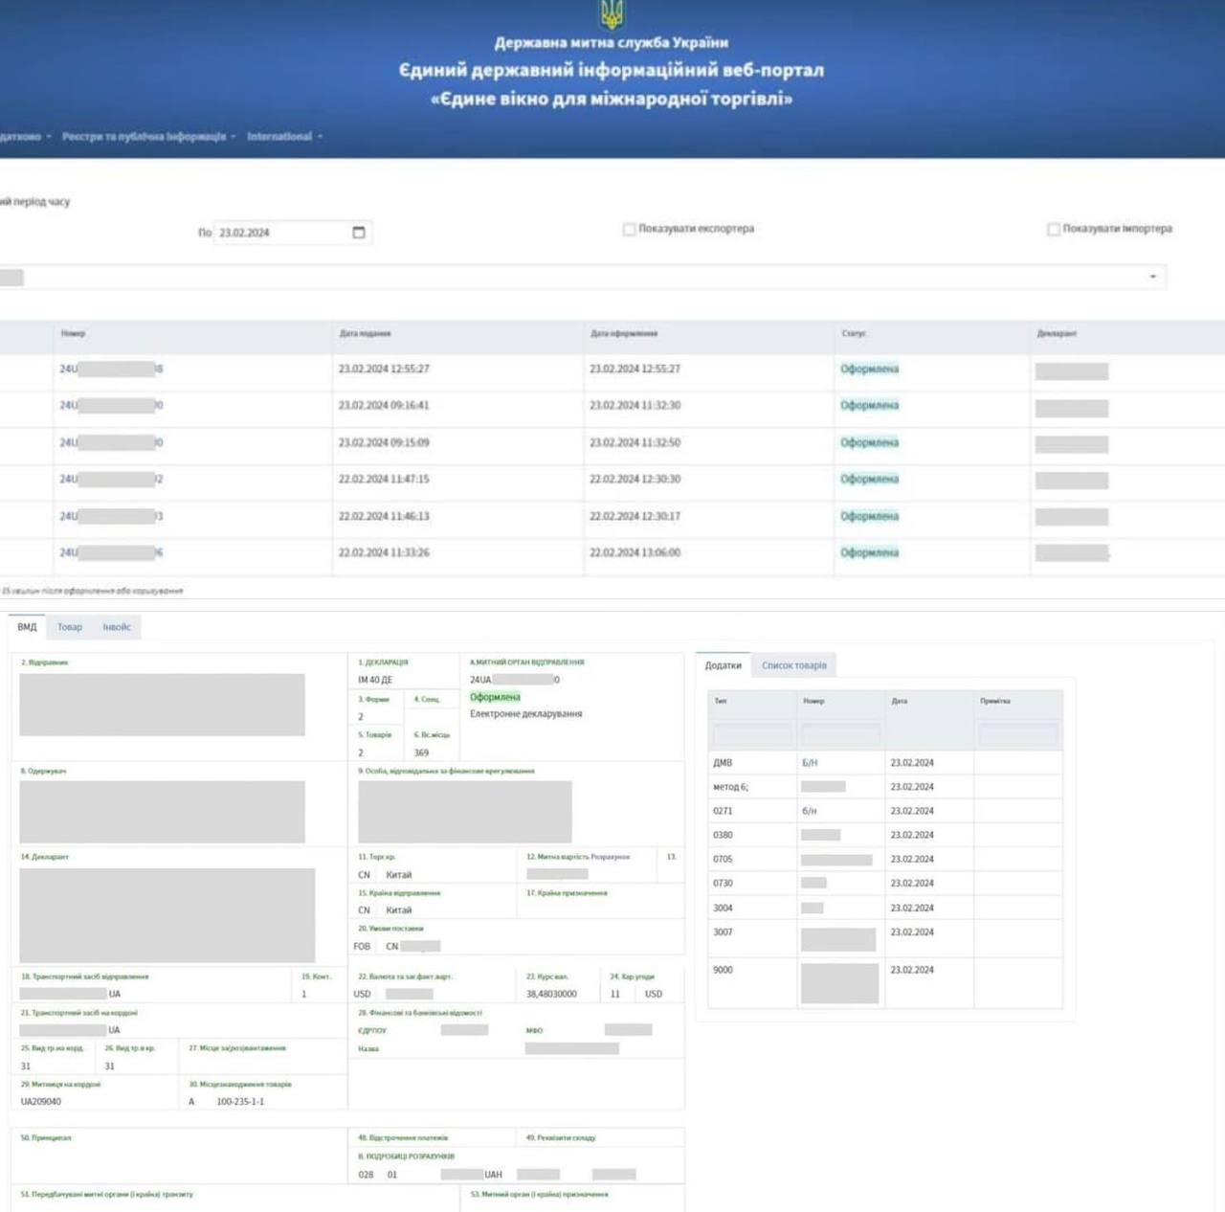Expand the wide dropdown below the date filter
Image resolution: width=1225 pixels, height=1212 pixels.
[1152, 277]
